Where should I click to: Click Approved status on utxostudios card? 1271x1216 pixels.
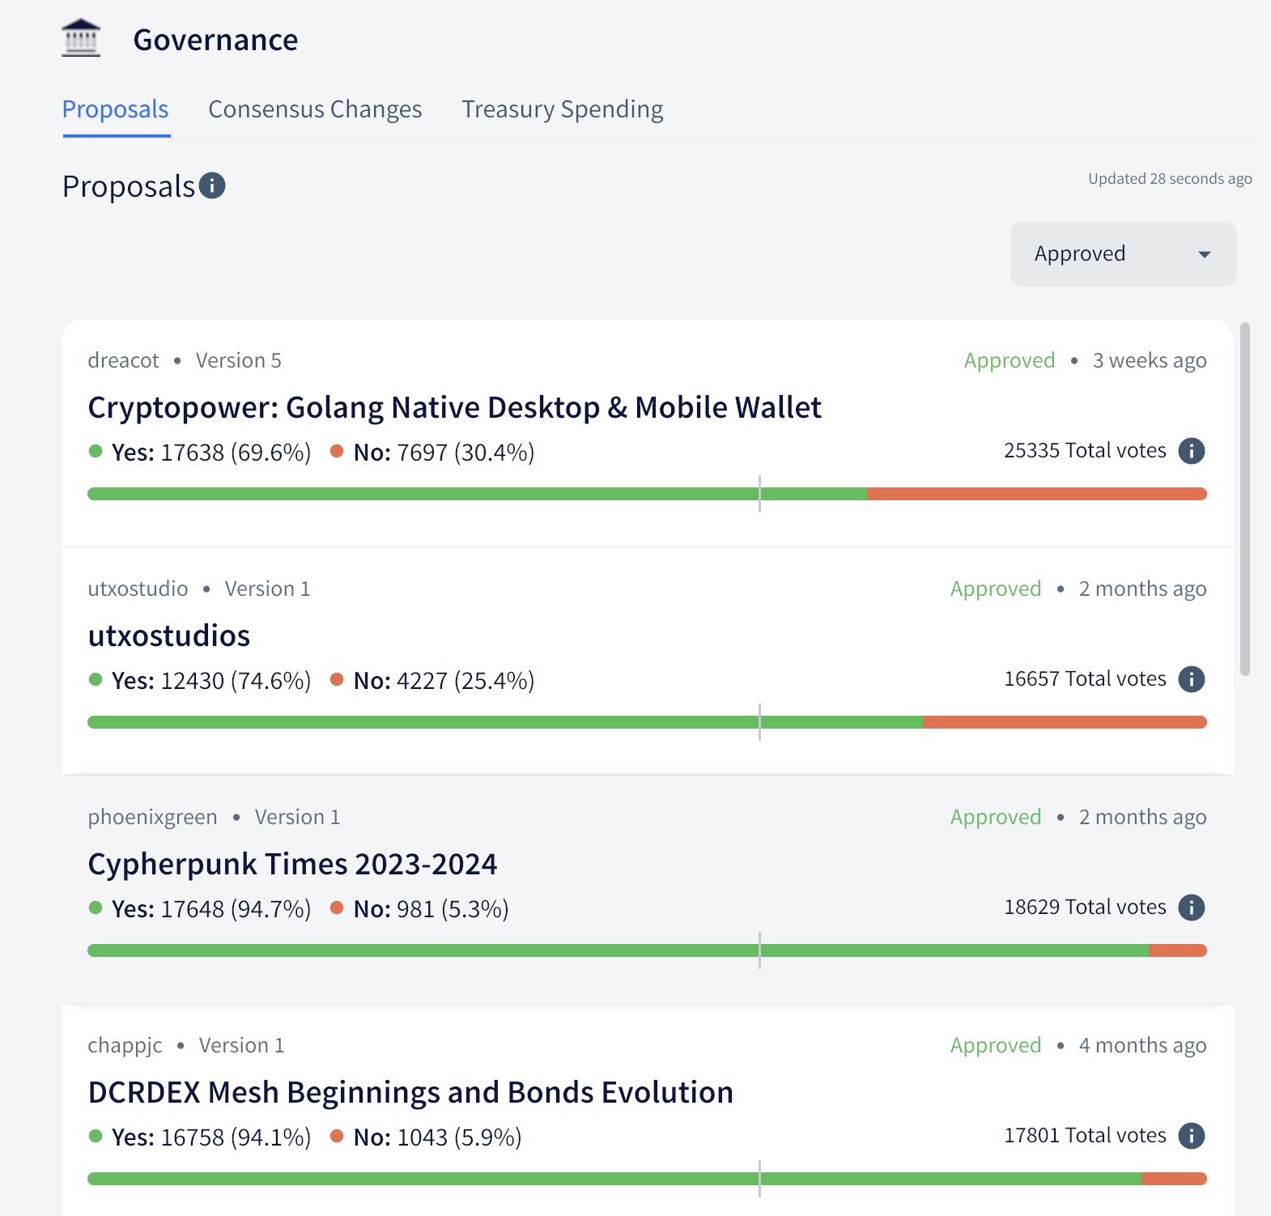coord(996,589)
